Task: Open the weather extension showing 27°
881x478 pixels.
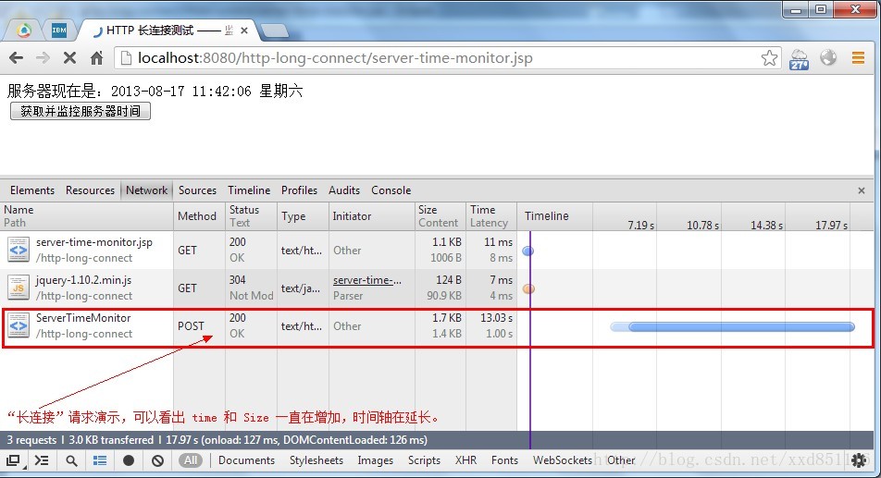Action: point(799,58)
